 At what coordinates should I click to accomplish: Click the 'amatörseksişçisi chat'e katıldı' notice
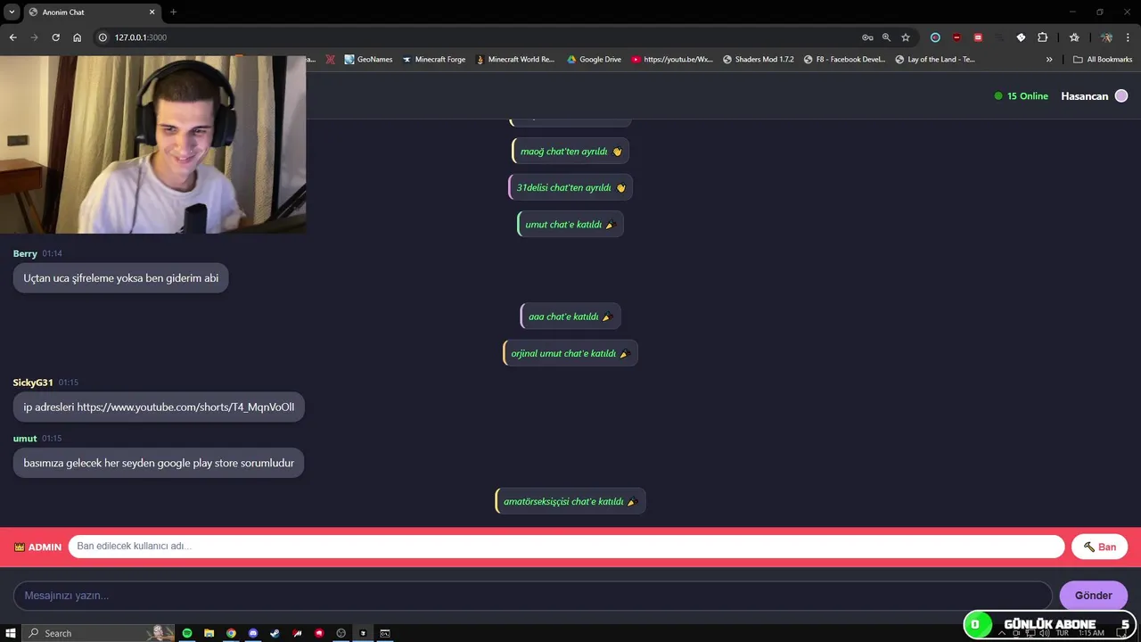(x=570, y=501)
